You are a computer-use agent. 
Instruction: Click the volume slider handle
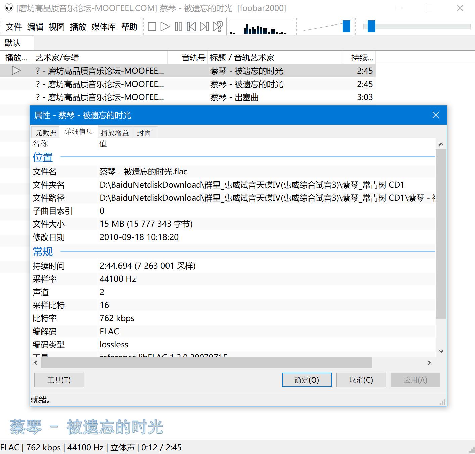point(346,27)
